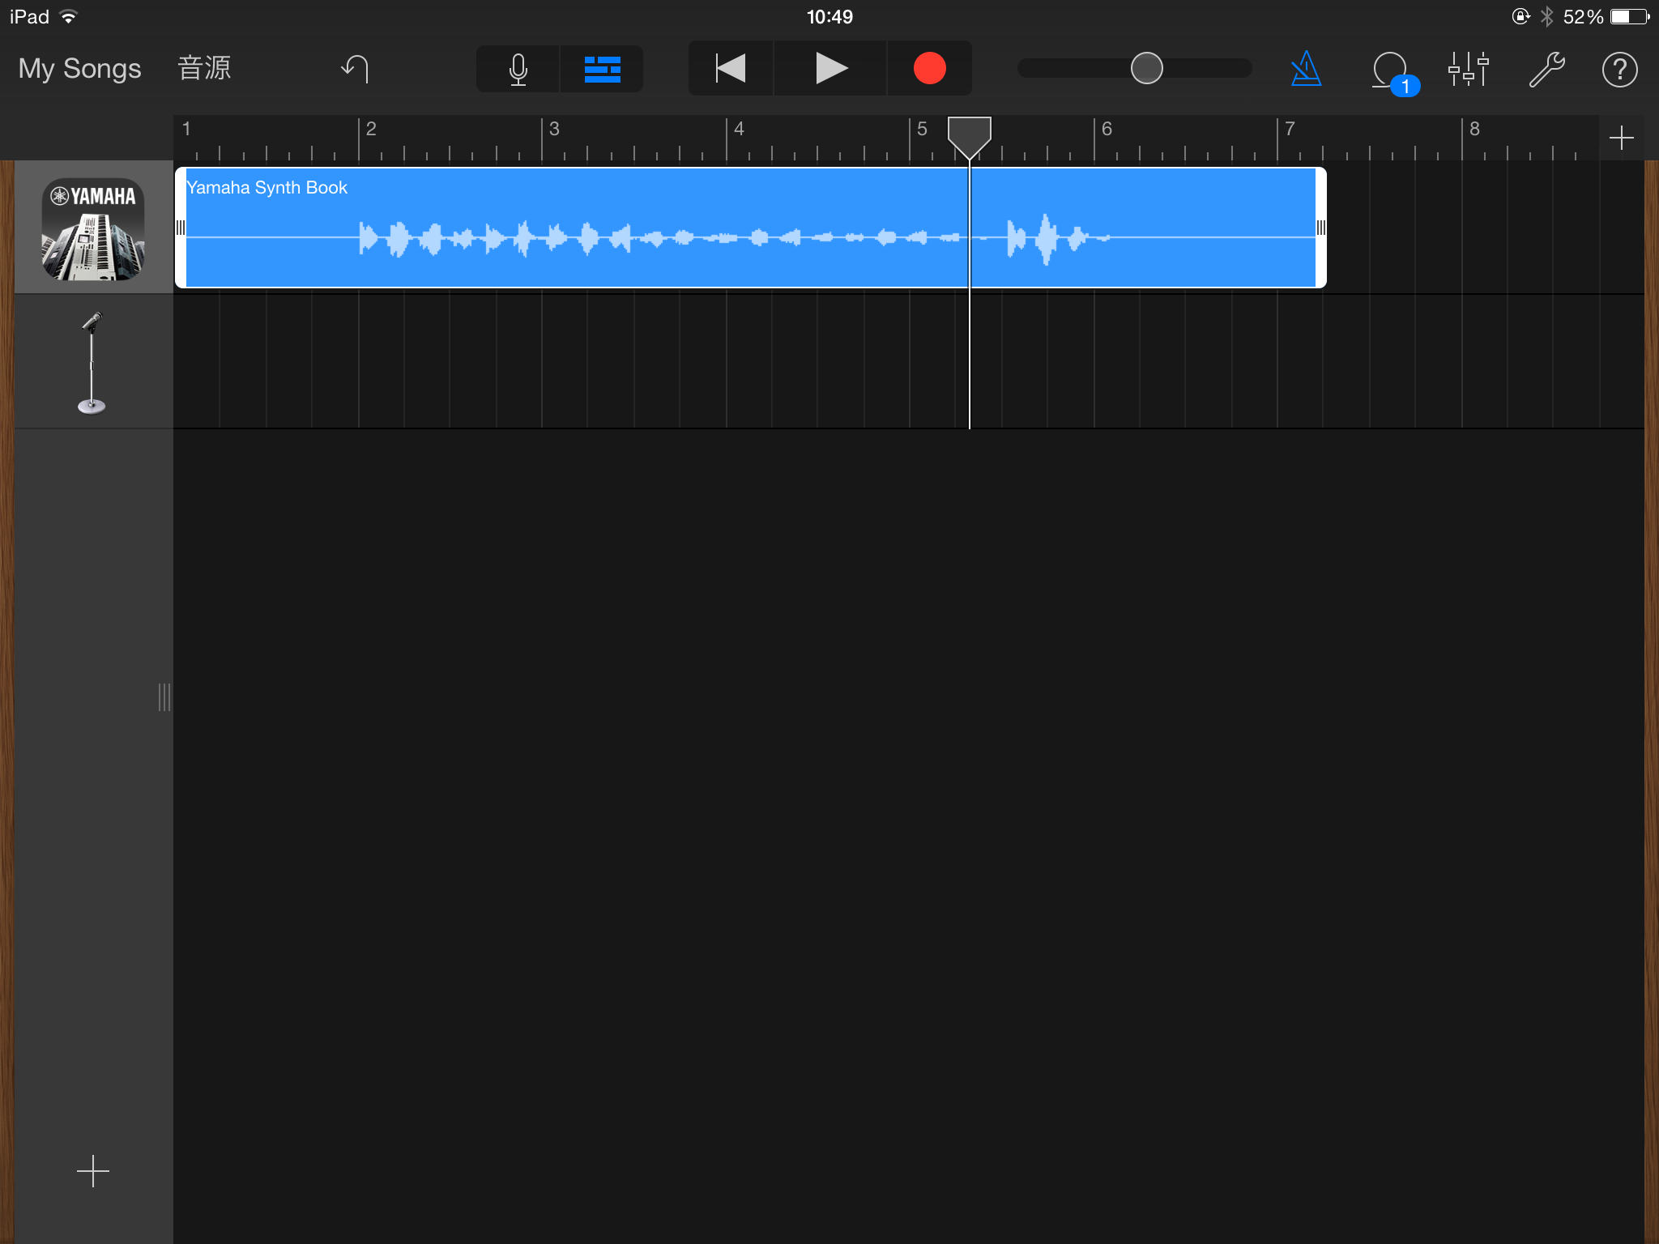Tap the Wi-Fi icon in the status bar
The height and width of the screenshot is (1244, 1659).
[x=69, y=17]
